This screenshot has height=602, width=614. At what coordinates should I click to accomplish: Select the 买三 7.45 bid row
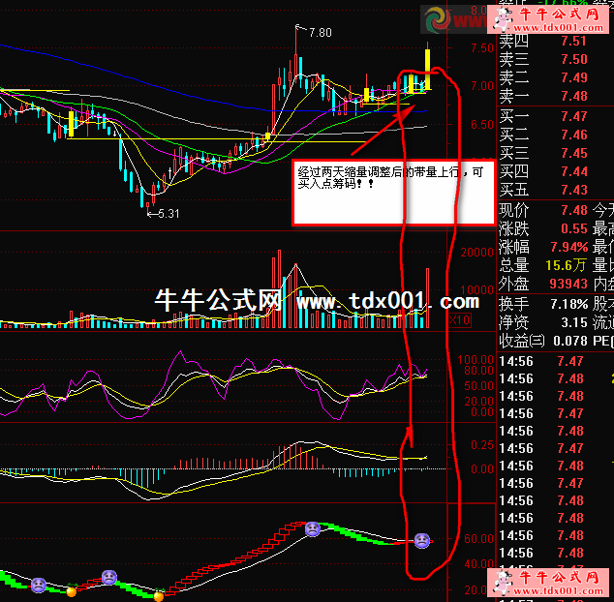[543, 154]
